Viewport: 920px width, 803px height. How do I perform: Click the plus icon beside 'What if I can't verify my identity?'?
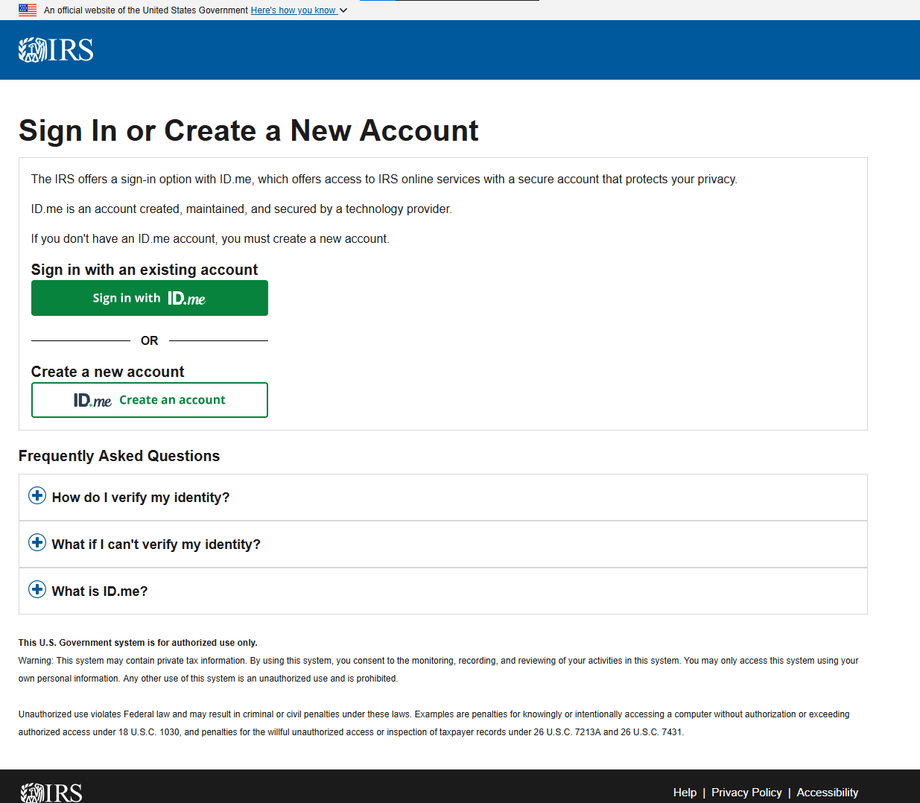click(37, 542)
